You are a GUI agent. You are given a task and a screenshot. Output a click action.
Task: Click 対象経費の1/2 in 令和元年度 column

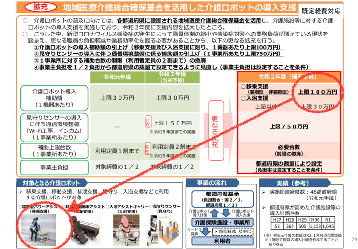click(x=117, y=167)
